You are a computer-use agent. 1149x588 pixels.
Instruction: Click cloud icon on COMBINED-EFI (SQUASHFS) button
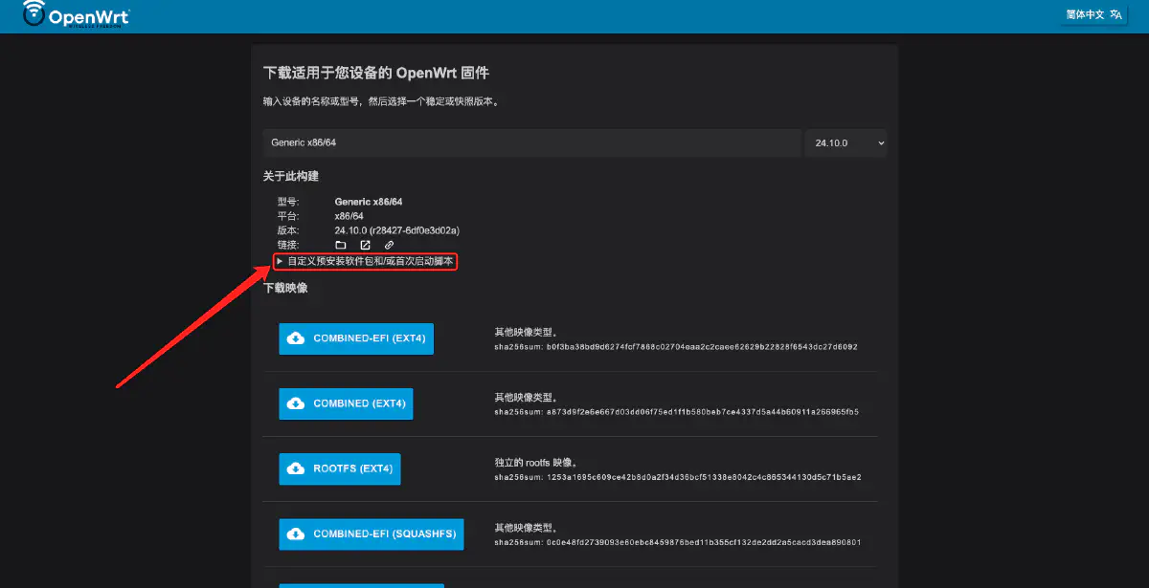tap(296, 534)
